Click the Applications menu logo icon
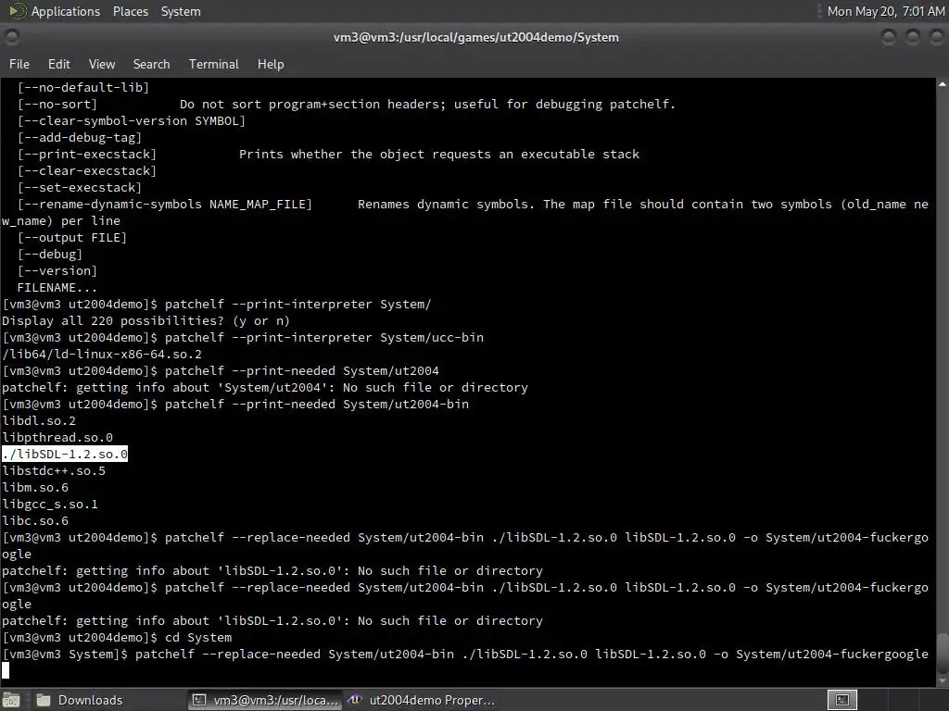This screenshot has height=711, width=949. 19,11
